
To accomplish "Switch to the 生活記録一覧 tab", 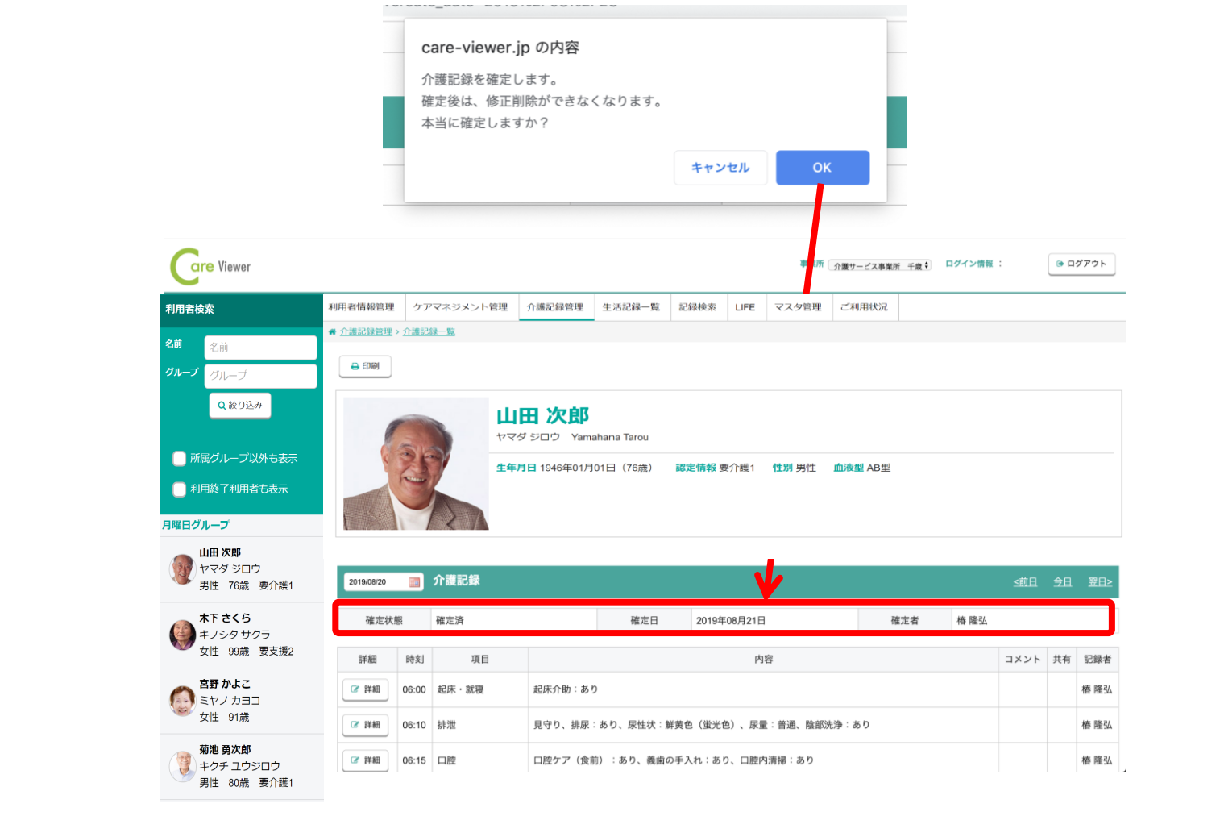I will 631,307.
